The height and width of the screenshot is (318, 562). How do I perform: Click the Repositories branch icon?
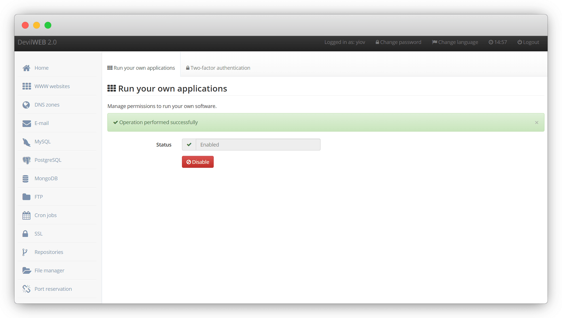(25, 252)
